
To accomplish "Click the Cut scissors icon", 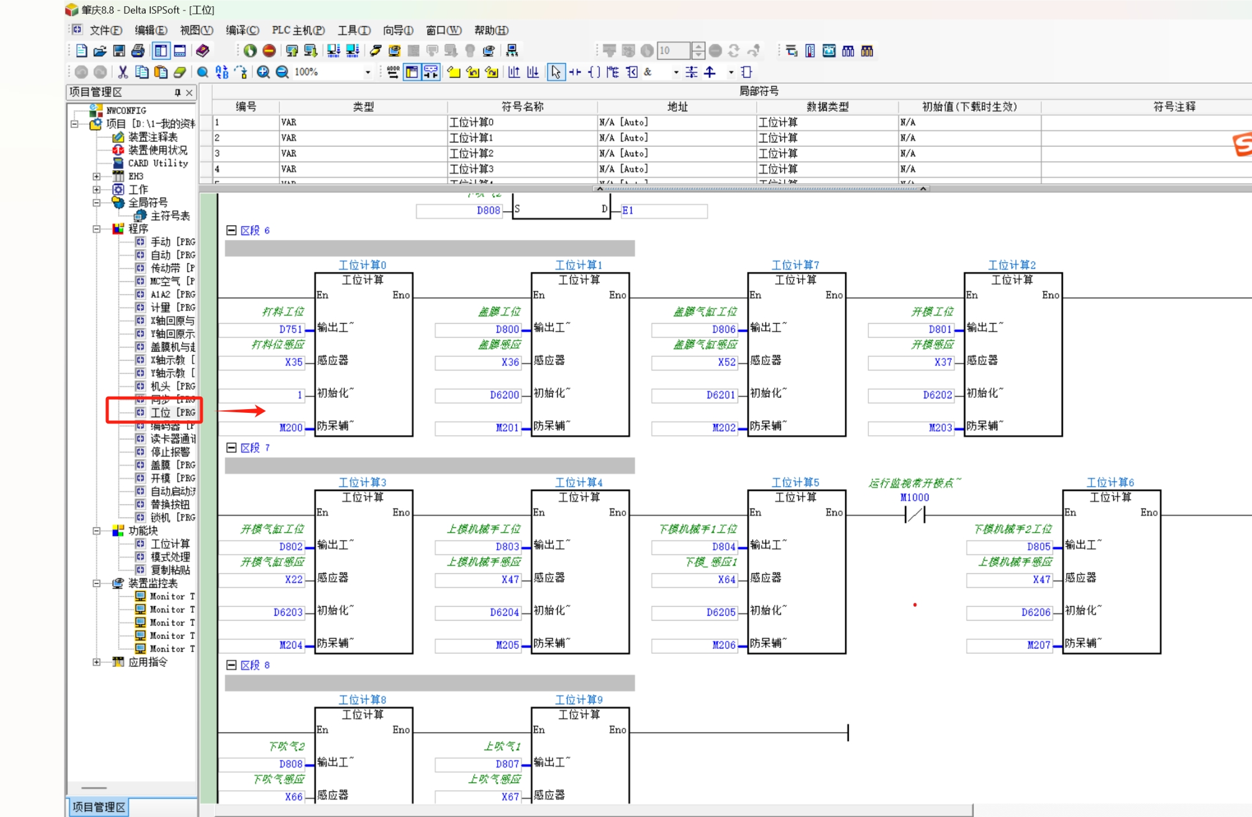I will click(x=123, y=72).
